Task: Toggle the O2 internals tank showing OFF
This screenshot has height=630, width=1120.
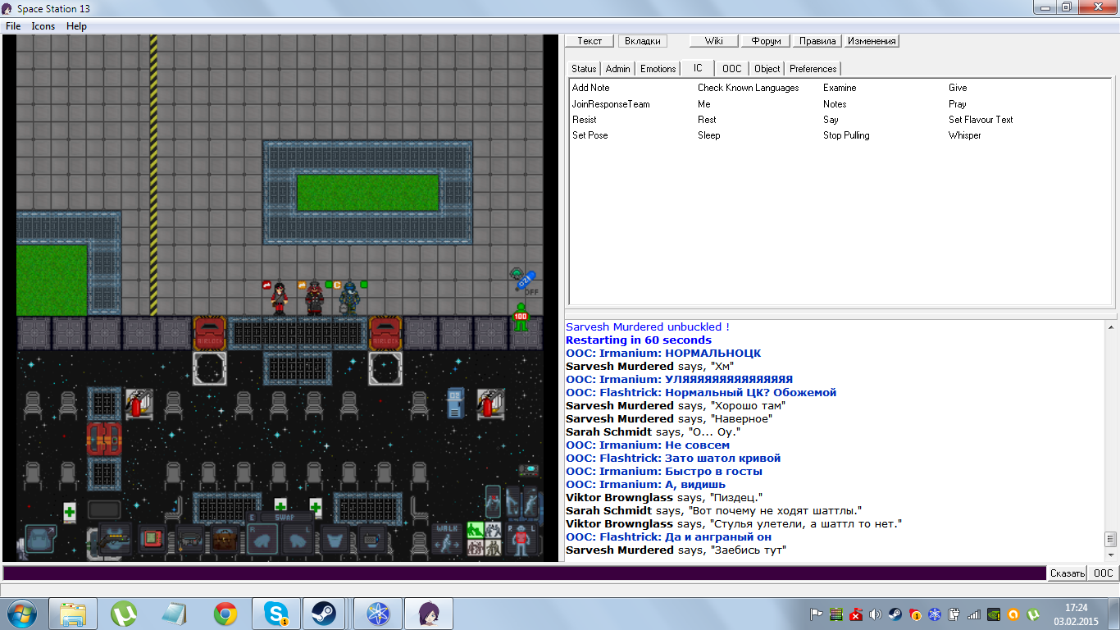Action: pos(526,283)
